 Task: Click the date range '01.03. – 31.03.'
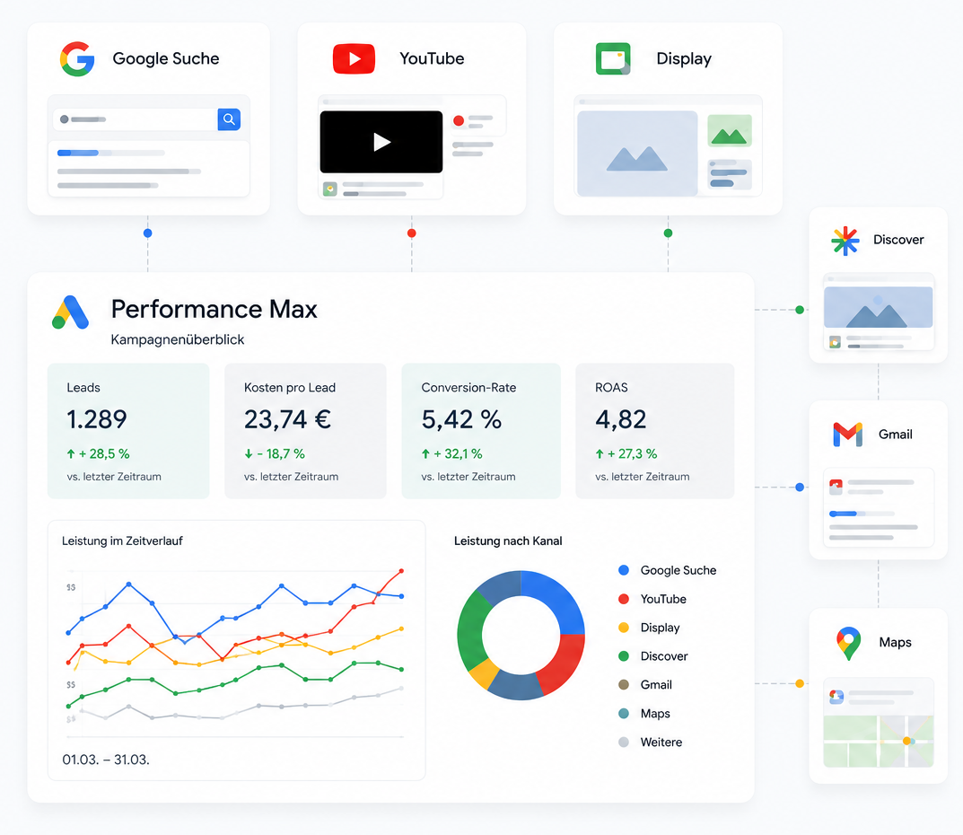pos(106,760)
